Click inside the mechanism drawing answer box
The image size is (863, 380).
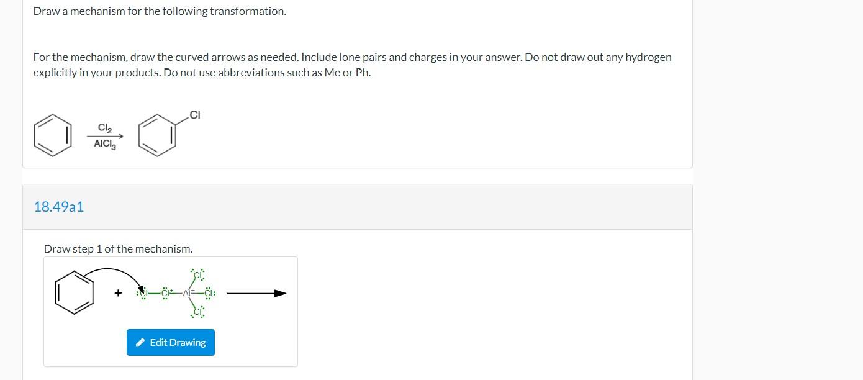(x=171, y=310)
